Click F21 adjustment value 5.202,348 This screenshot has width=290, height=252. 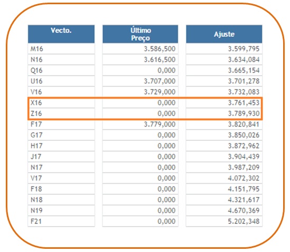pyautogui.click(x=244, y=221)
